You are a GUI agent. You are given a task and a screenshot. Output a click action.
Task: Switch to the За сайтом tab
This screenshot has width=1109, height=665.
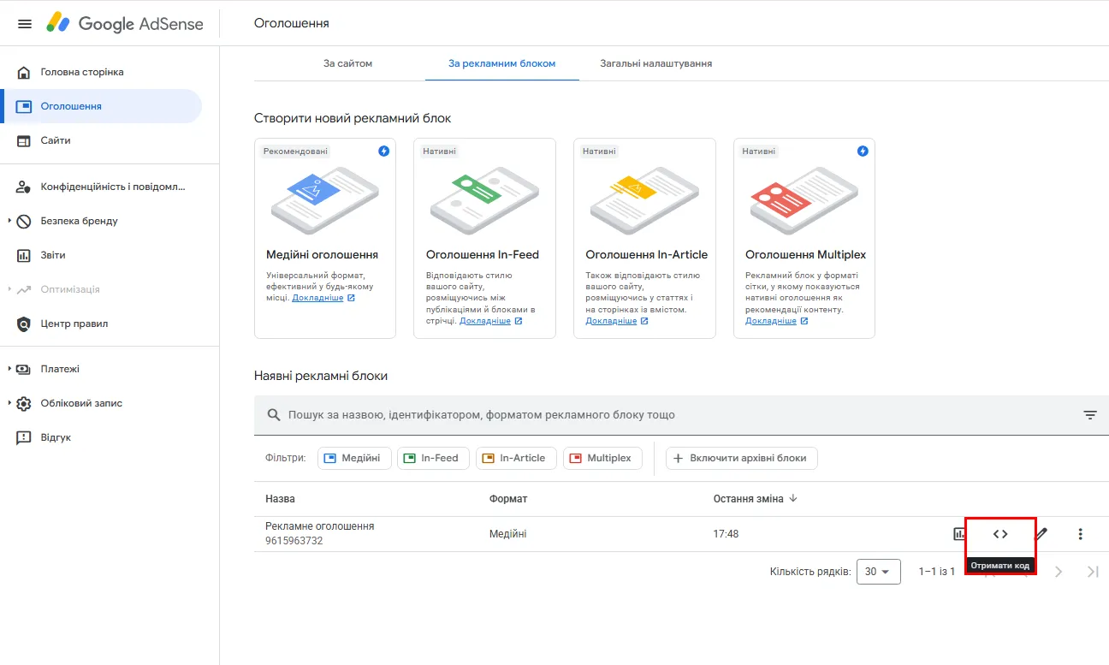(347, 63)
